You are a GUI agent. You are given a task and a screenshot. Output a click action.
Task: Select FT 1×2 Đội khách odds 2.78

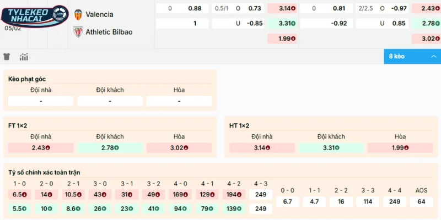(x=110, y=148)
